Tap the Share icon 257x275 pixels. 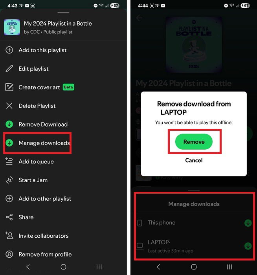point(9,217)
